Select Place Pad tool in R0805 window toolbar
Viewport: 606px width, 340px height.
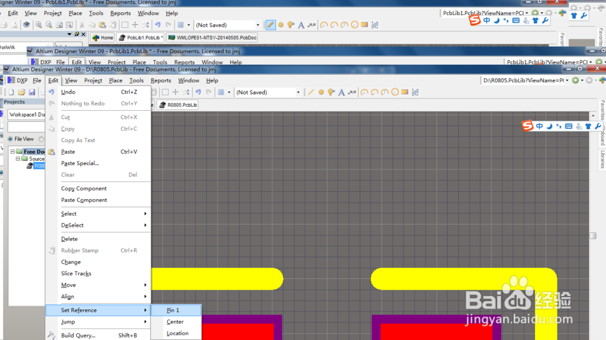(x=321, y=92)
